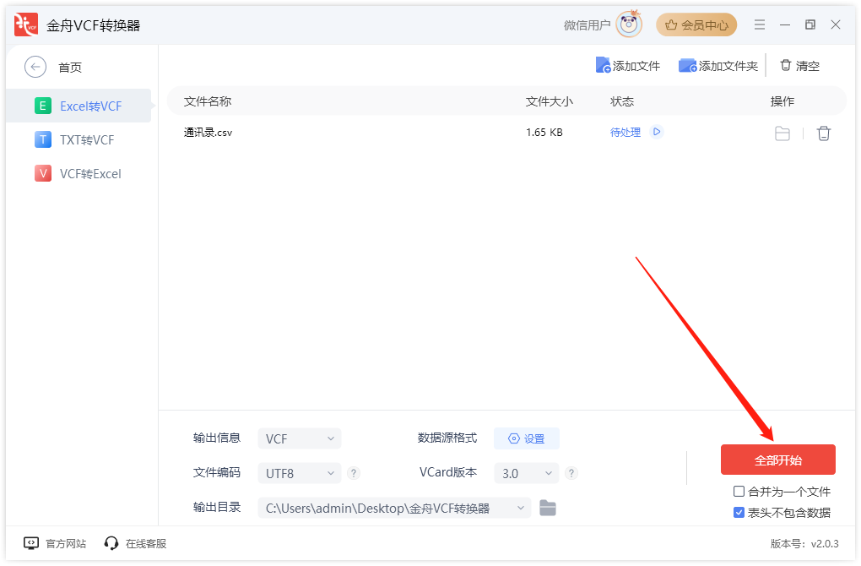The width and height of the screenshot is (861, 566).
Task: Maximize the window
Action: coord(810,24)
